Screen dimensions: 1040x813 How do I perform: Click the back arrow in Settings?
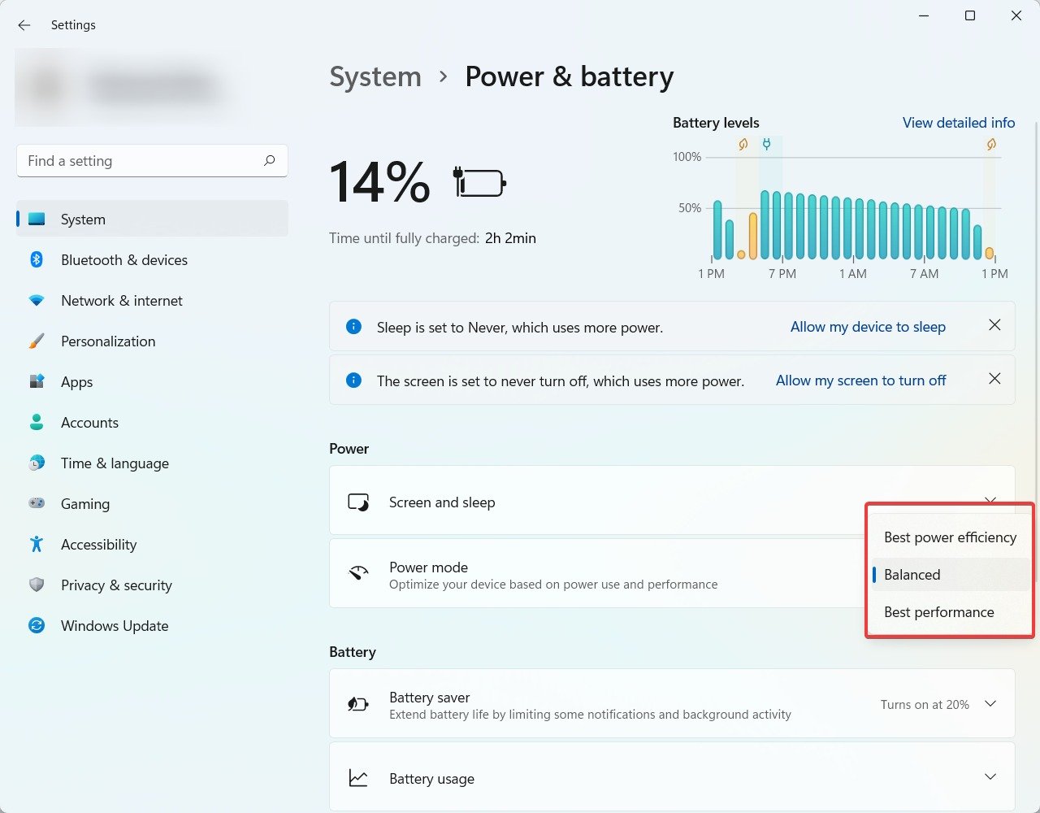coord(24,25)
